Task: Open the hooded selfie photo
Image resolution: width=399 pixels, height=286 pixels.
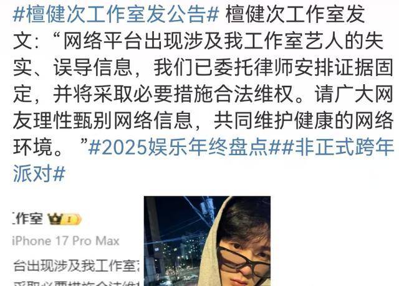Action: pos(207,241)
